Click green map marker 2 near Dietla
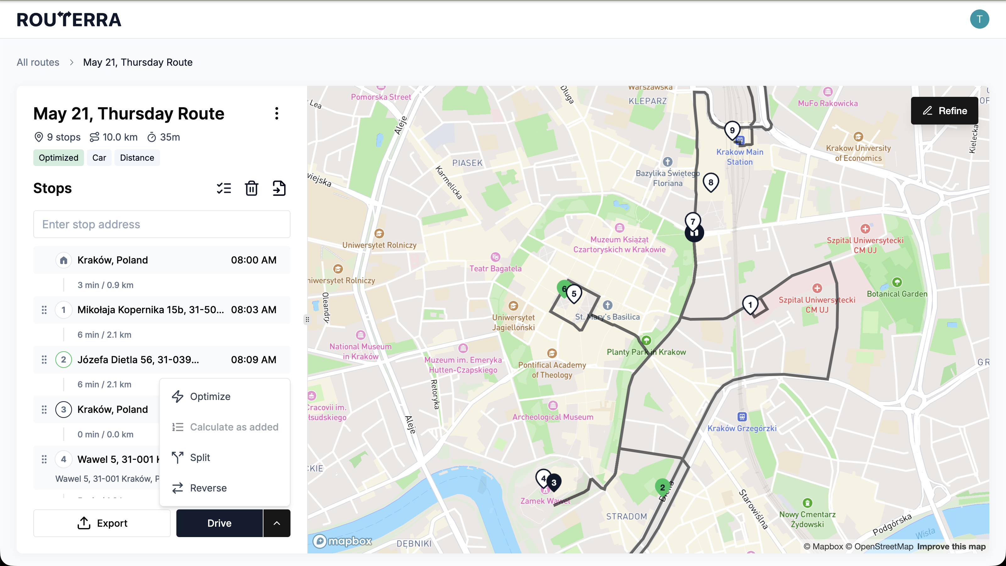This screenshot has width=1006, height=566. click(x=662, y=487)
